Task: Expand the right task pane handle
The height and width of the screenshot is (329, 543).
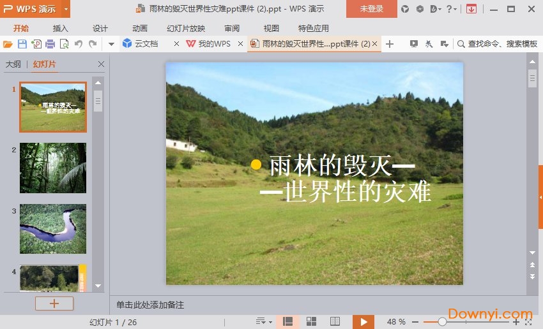Action: click(x=540, y=197)
